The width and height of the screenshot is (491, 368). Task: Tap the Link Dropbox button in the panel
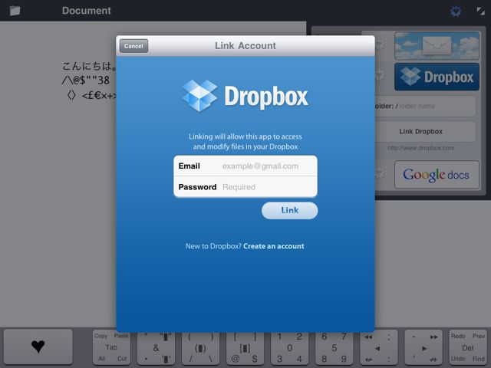point(425,131)
